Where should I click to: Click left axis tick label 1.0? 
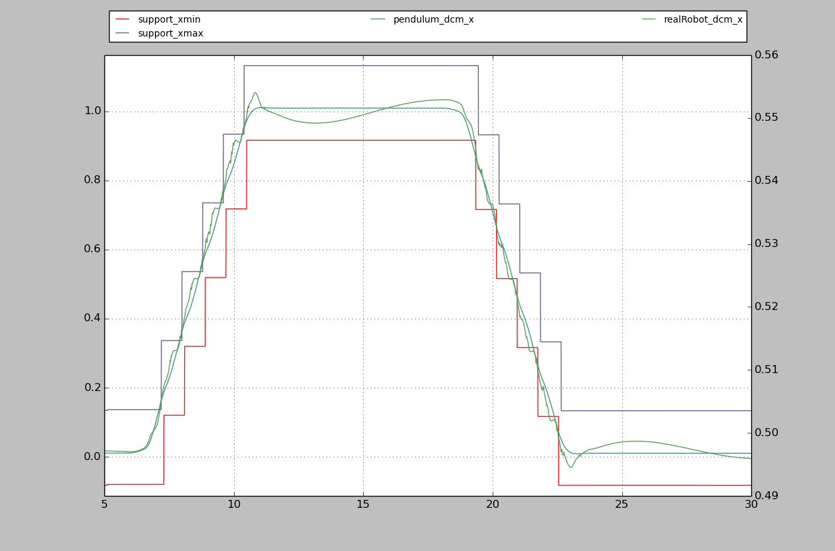pos(92,111)
